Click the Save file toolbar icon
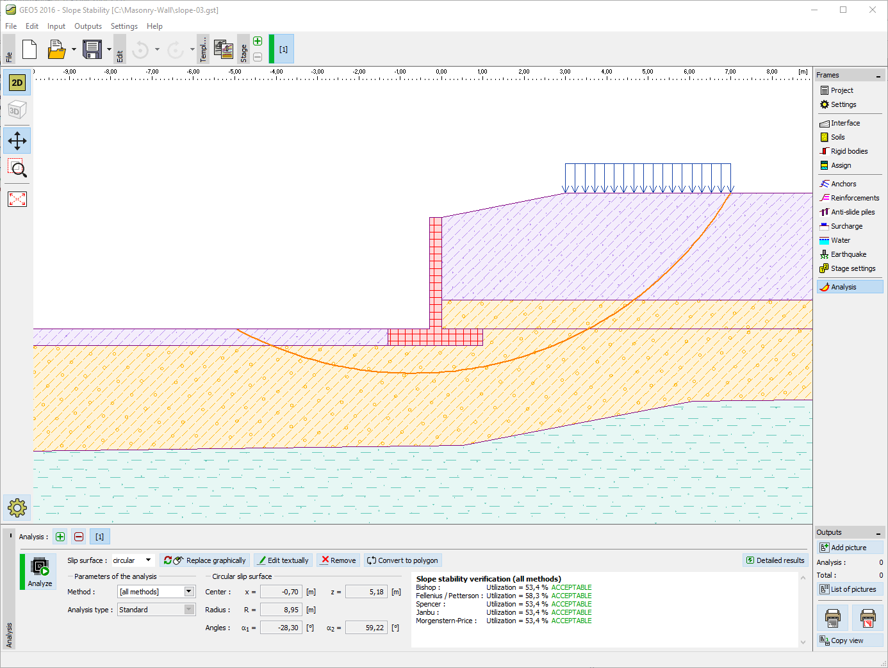Viewport: 888px width, 668px height. [x=92, y=49]
